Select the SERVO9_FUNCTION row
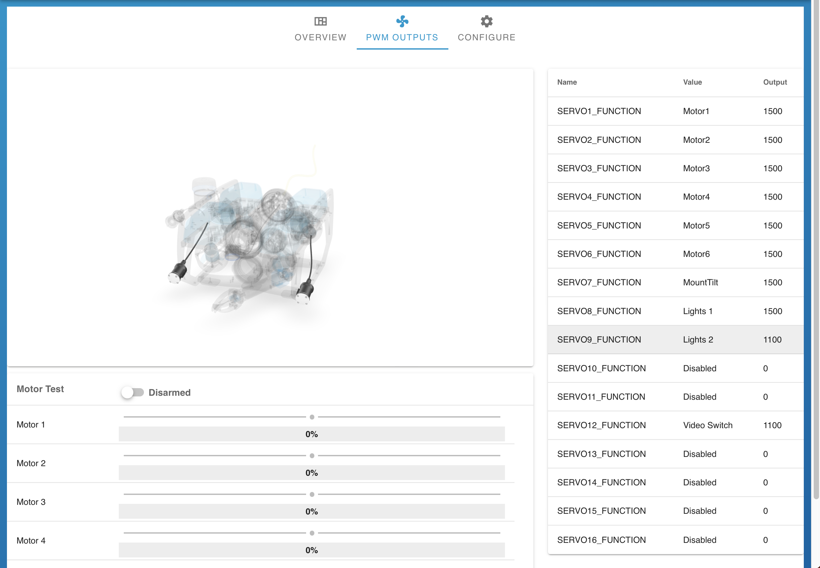The image size is (820, 568). click(675, 340)
